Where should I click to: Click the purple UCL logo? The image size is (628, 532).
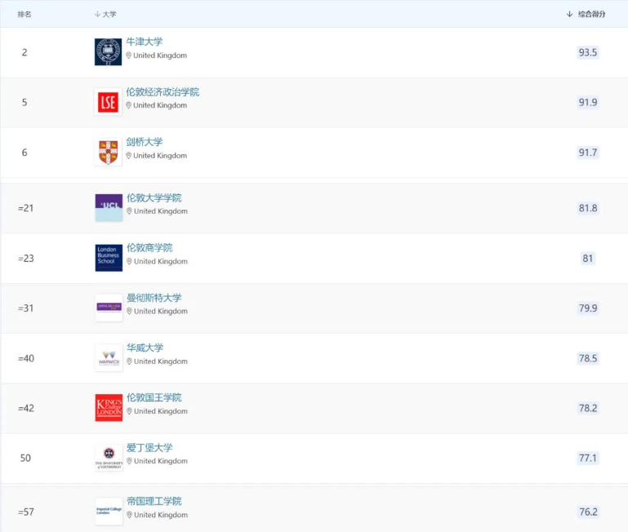[109, 208]
